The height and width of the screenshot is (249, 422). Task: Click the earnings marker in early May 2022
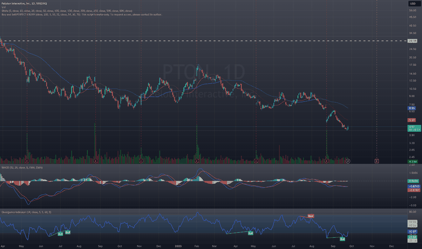27,161
